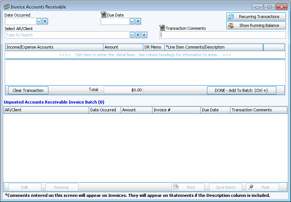The height and width of the screenshot is (202, 291).
Task: Clear the Due Date with X icon
Action: click(x=138, y=21)
